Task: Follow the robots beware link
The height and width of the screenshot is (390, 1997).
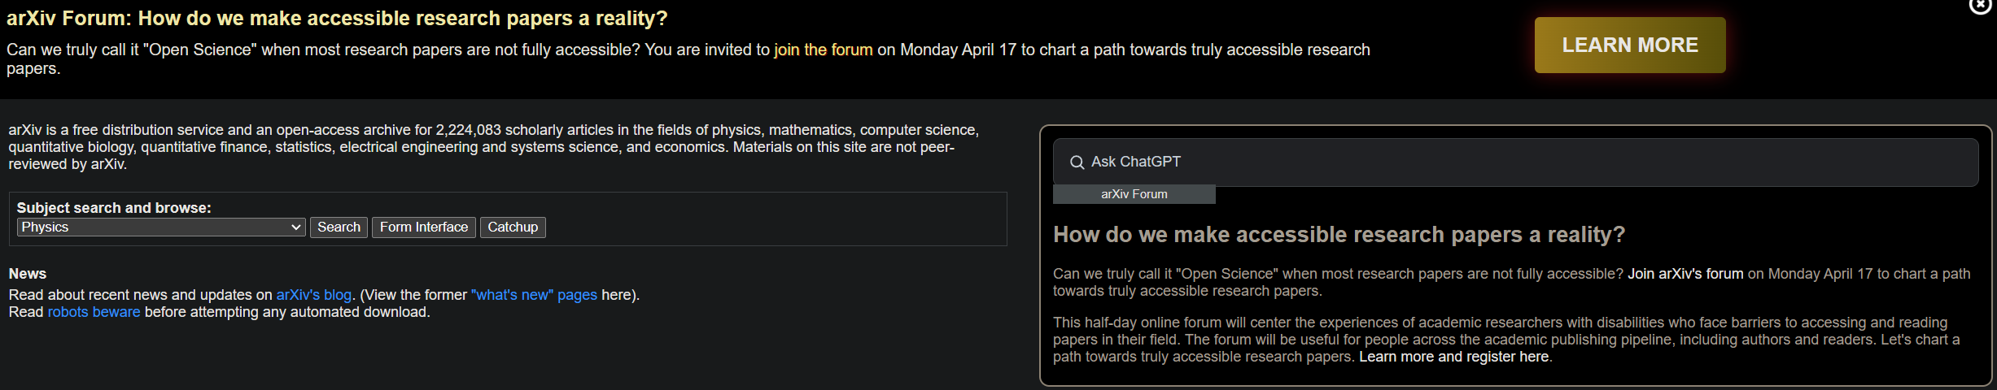Action: (x=94, y=312)
